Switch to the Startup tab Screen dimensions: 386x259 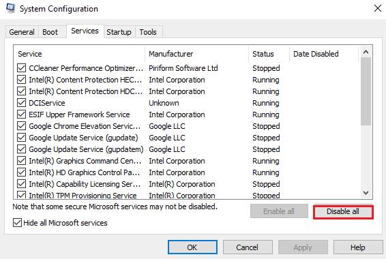point(119,32)
